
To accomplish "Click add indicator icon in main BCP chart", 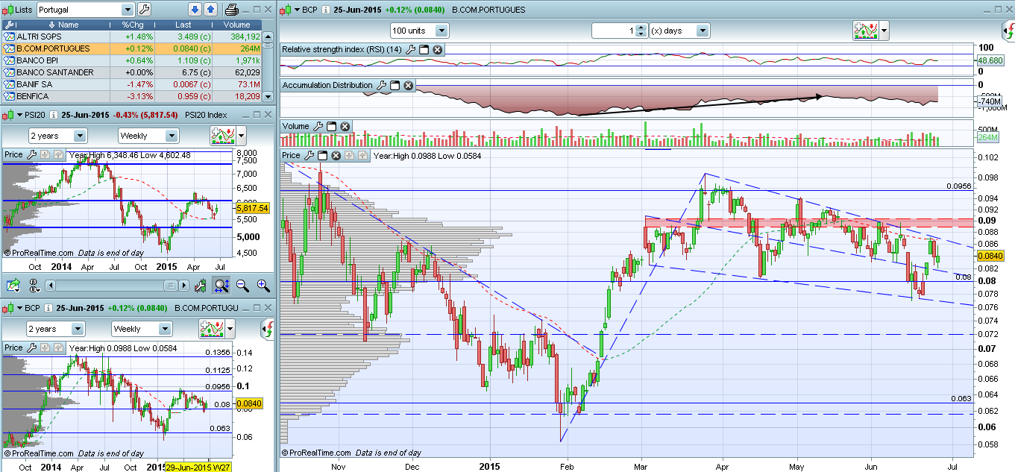I will (x=865, y=31).
